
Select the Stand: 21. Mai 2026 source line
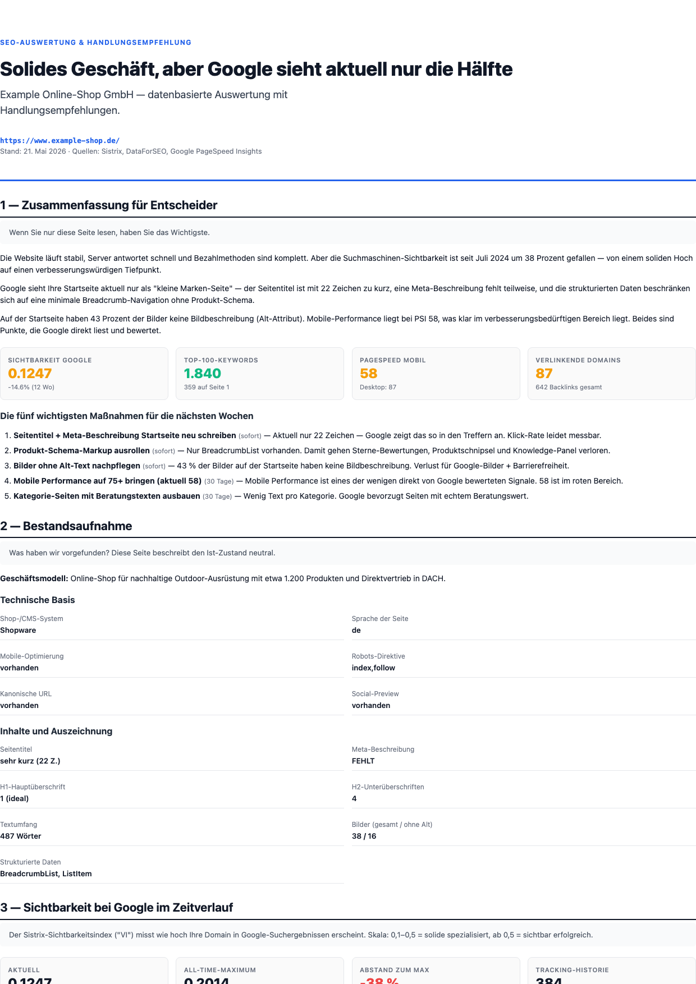(x=131, y=151)
